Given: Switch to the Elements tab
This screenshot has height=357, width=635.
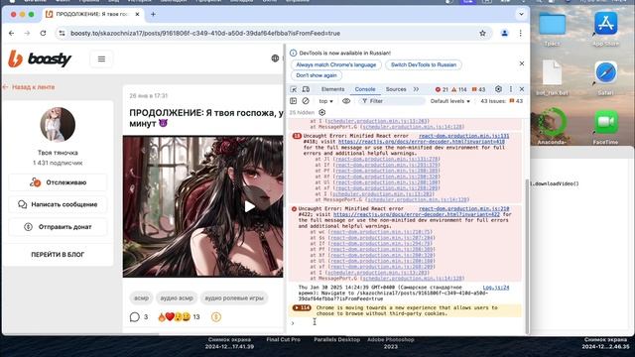Looking at the screenshot, I should point(332,89).
